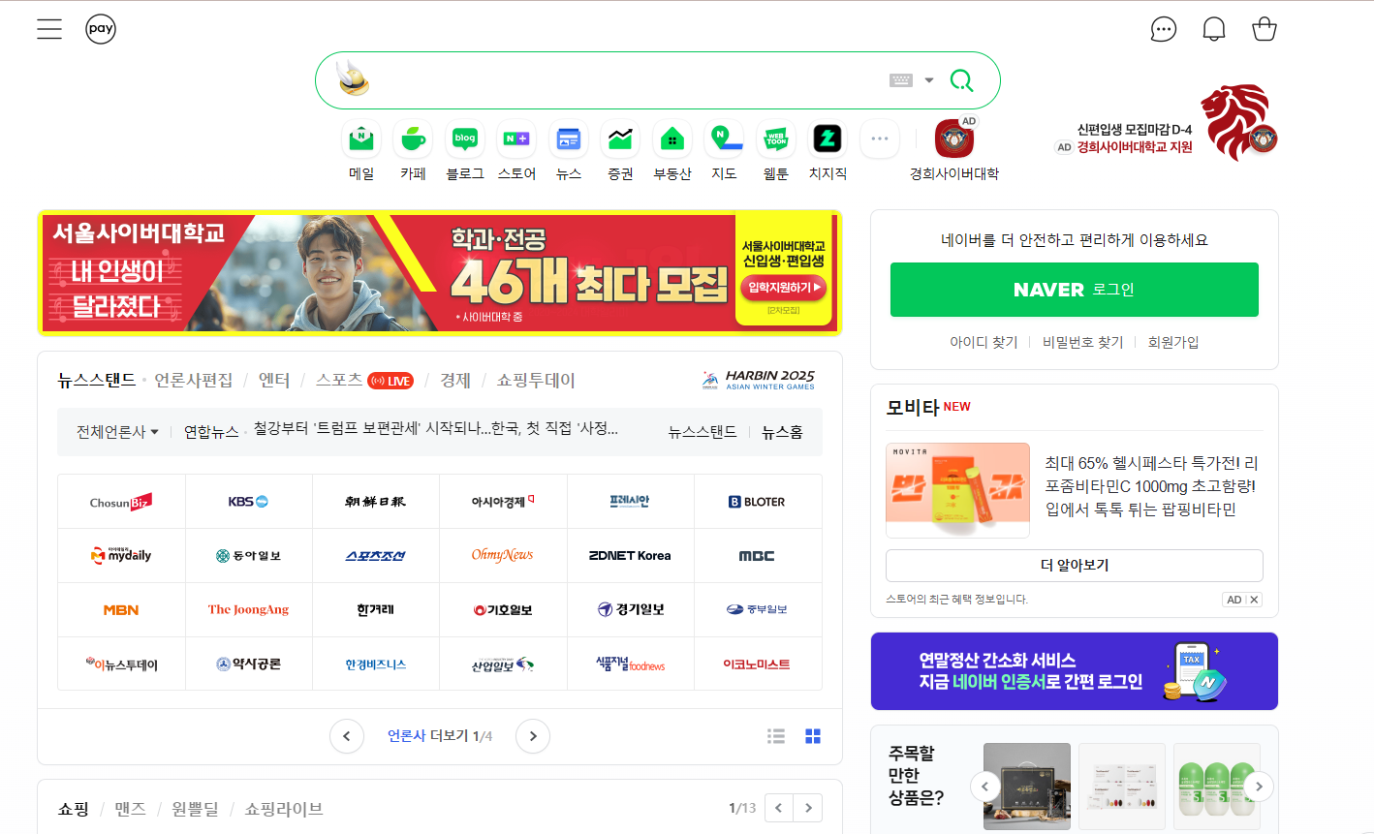Viewport: 1374px width, 834px height.
Task: Switch newsstand to list view
Action: pyautogui.click(x=776, y=736)
